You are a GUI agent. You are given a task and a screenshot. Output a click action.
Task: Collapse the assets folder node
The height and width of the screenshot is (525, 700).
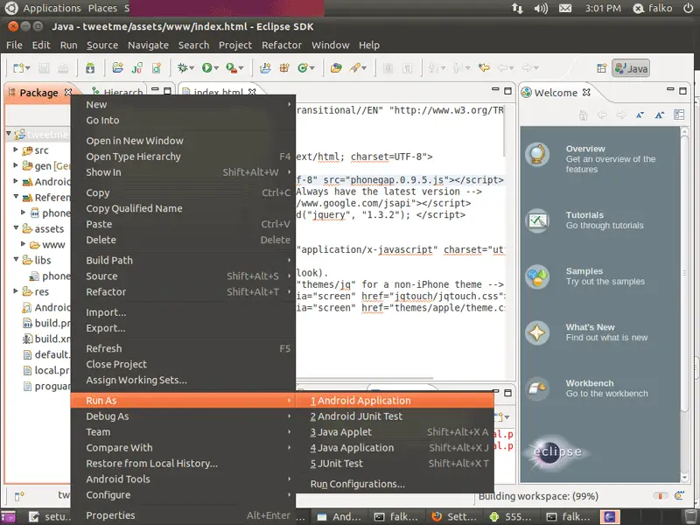tap(16, 228)
